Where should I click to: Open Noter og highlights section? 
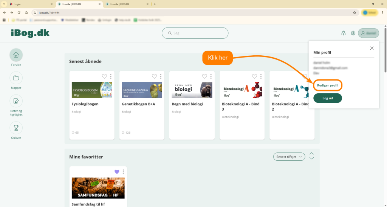pyautogui.click(x=16, y=101)
